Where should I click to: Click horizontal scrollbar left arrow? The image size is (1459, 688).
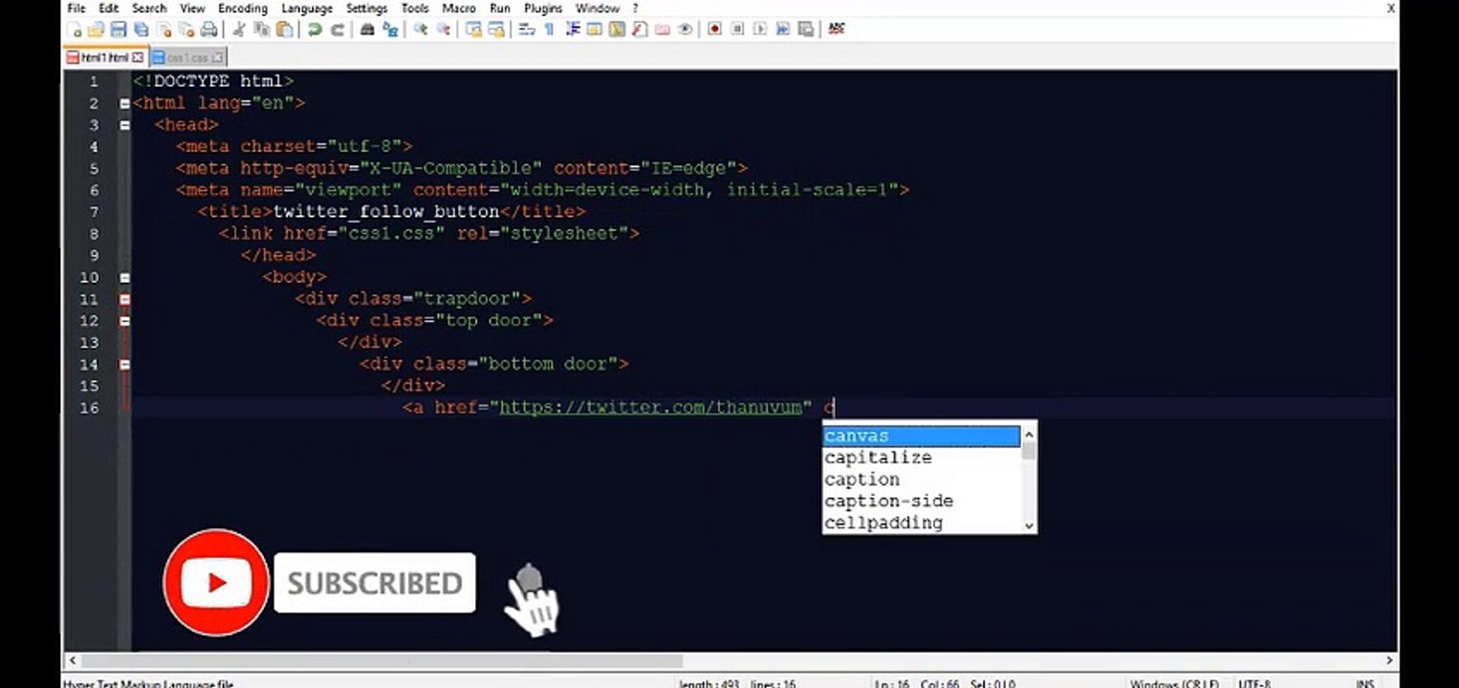(x=72, y=660)
